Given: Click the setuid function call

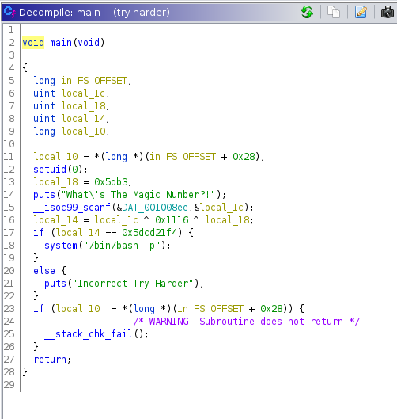Looking at the screenshot, I should 50,170.
